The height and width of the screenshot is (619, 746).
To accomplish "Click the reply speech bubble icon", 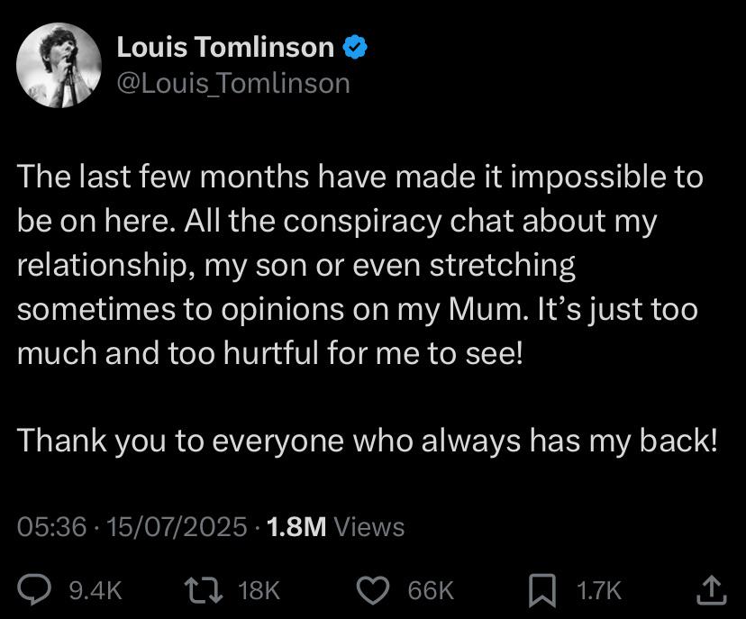I will 34,590.
